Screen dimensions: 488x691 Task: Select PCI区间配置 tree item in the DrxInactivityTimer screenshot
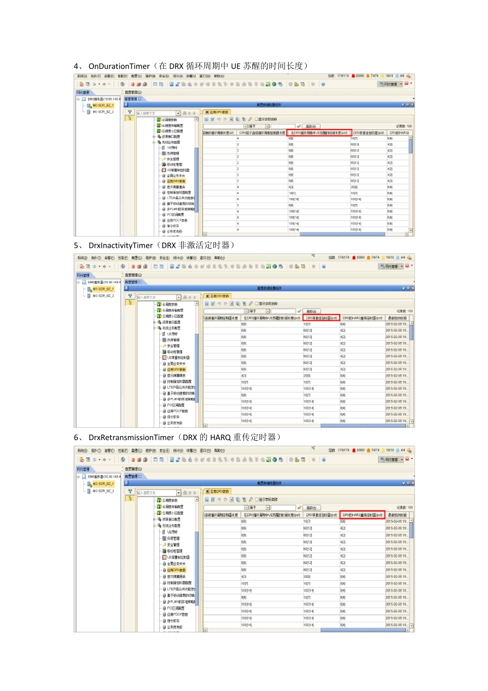coord(175,405)
